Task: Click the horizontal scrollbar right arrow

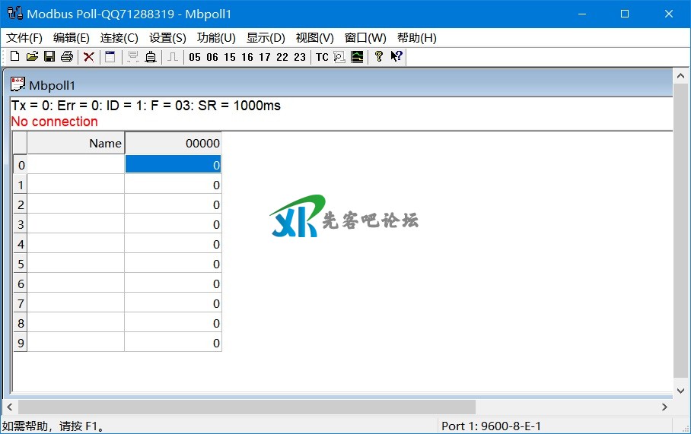Action: point(664,407)
